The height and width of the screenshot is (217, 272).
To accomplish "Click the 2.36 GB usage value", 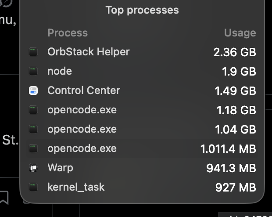I will (x=235, y=52).
